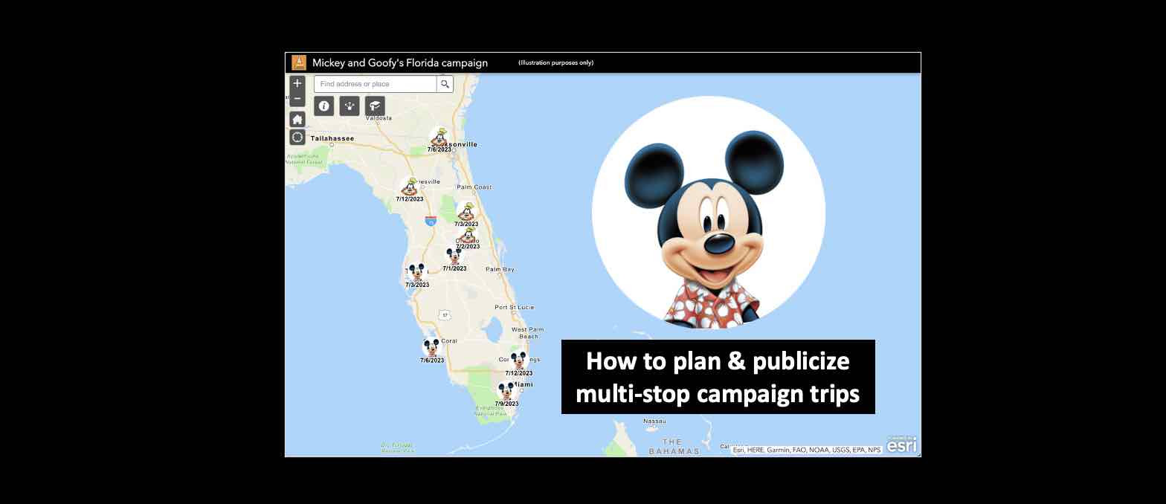The image size is (1166, 504).
Task: Select Goofy marker dated 7/6/2023 near Jacksonville
Action: click(439, 138)
